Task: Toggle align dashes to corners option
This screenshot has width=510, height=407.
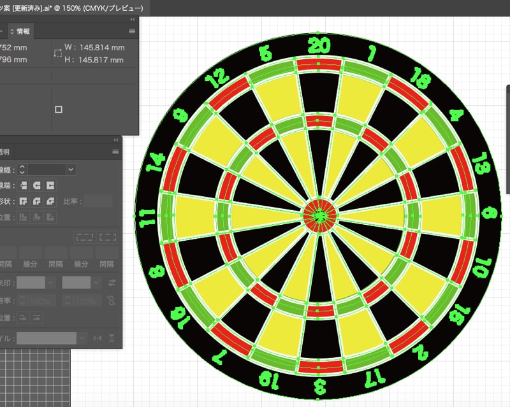Action: tap(108, 237)
